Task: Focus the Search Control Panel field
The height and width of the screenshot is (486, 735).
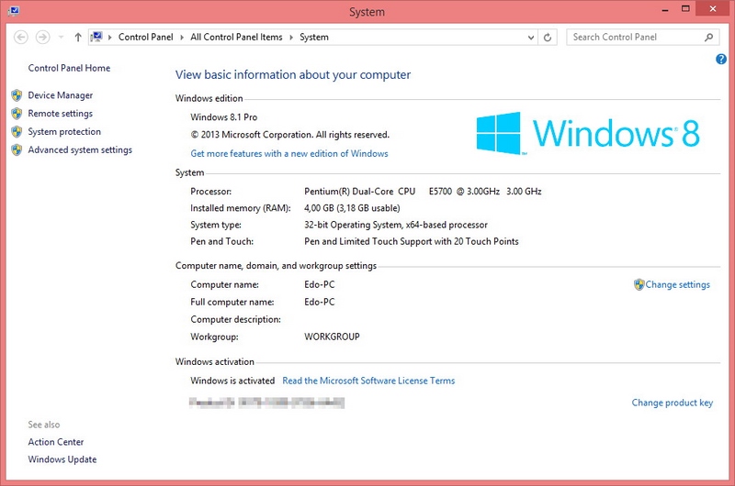Action: point(642,37)
